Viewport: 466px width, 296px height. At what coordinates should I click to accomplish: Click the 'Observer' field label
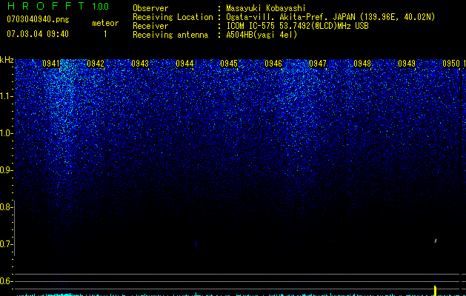tap(150, 8)
